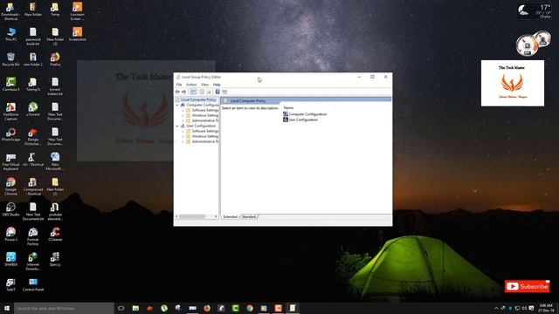Expand Software Settings under User Configuration
Viewport: 559px width, 314px height.
pyautogui.click(x=183, y=132)
